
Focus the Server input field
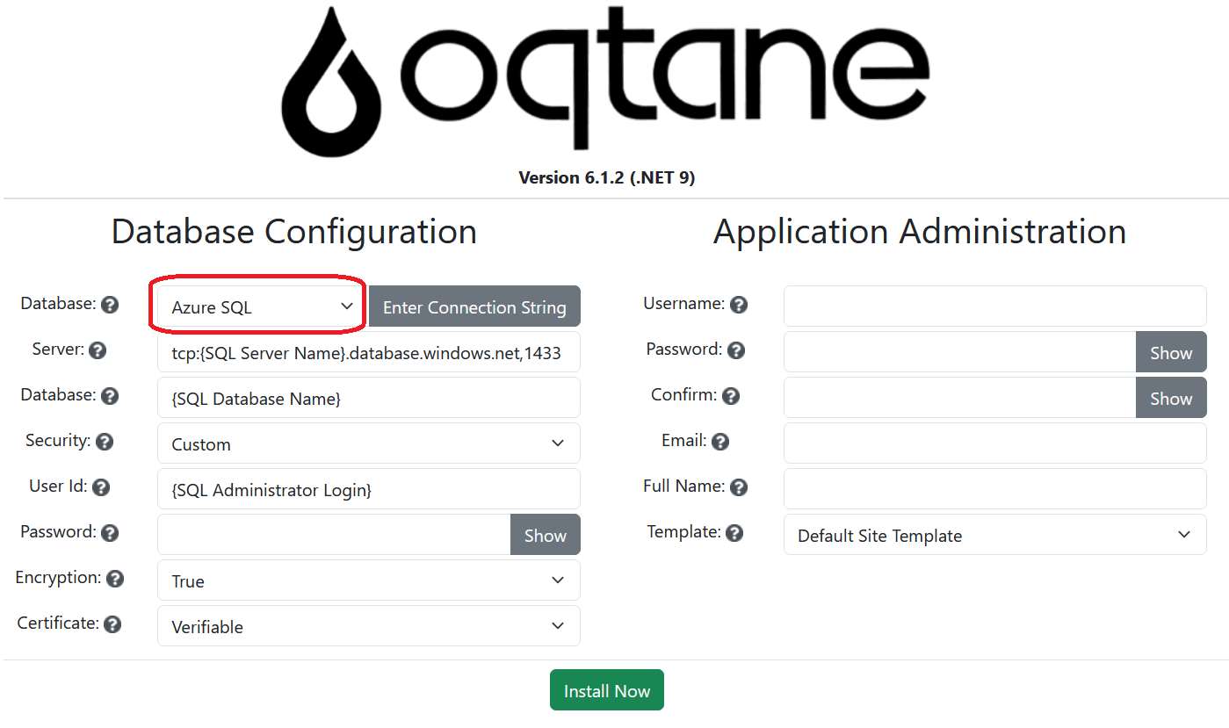click(x=369, y=352)
